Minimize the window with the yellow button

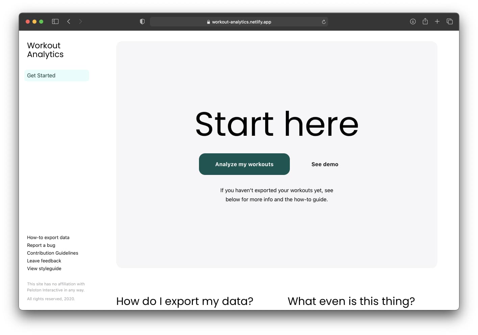[34, 22]
